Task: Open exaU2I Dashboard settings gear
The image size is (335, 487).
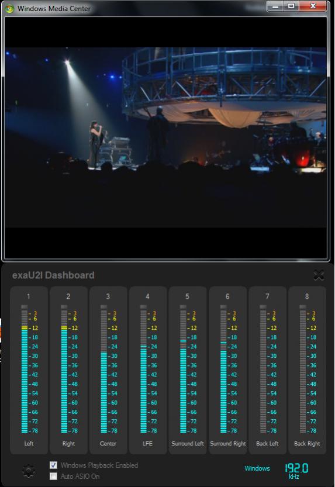Action: click(29, 471)
